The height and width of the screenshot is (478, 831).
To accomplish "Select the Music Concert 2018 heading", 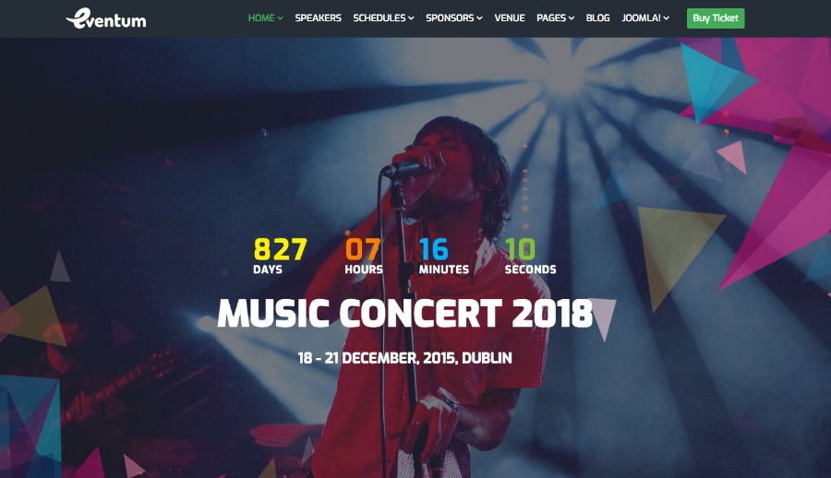I will (405, 313).
